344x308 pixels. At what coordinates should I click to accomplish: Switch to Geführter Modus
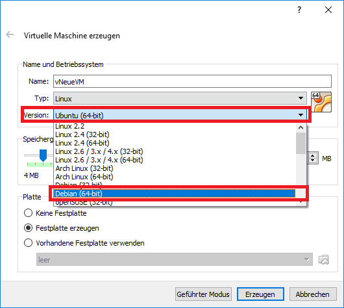pyautogui.click(x=203, y=294)
